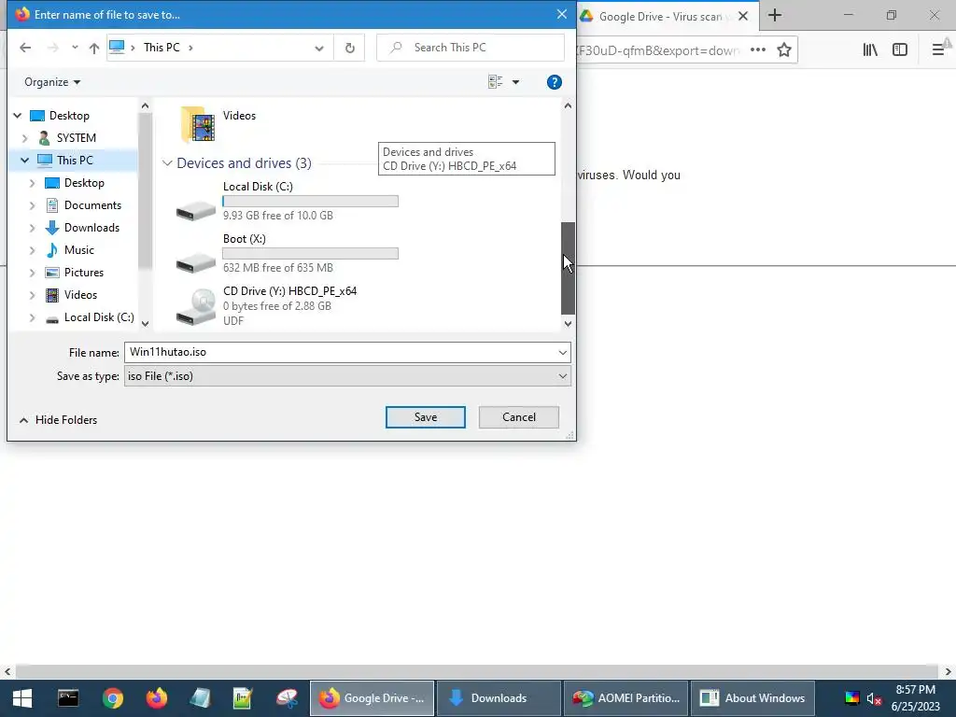Open the green notepad taskbar icon
The height and width of the screenshot is (717, 956).
[243, 698]
